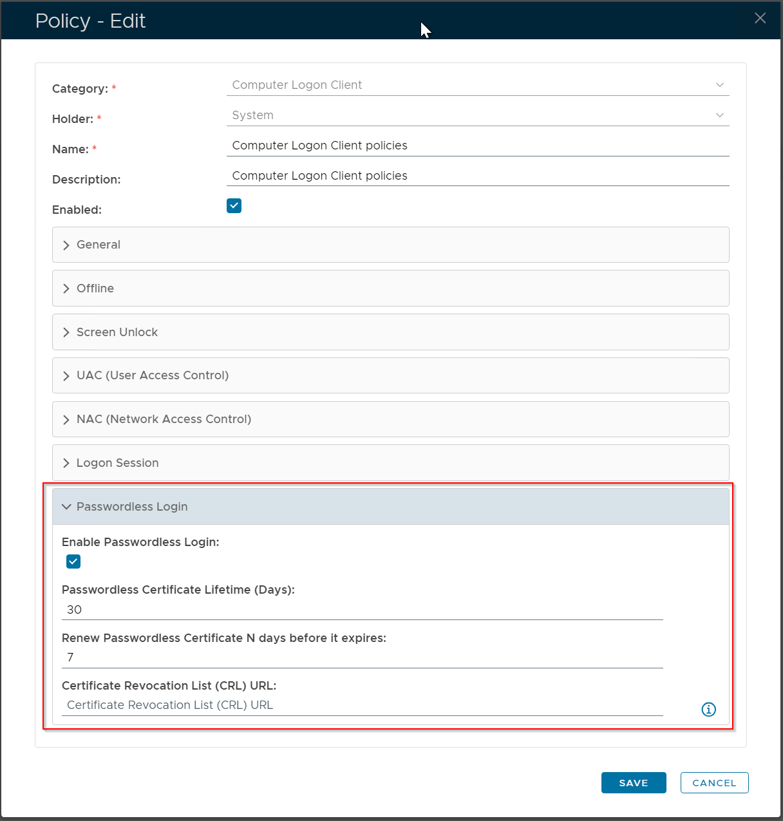Click the Certificate Revocation List URL field
This screenshot has height=821, width=783.
pyautogui.click(x=362, y=705)
